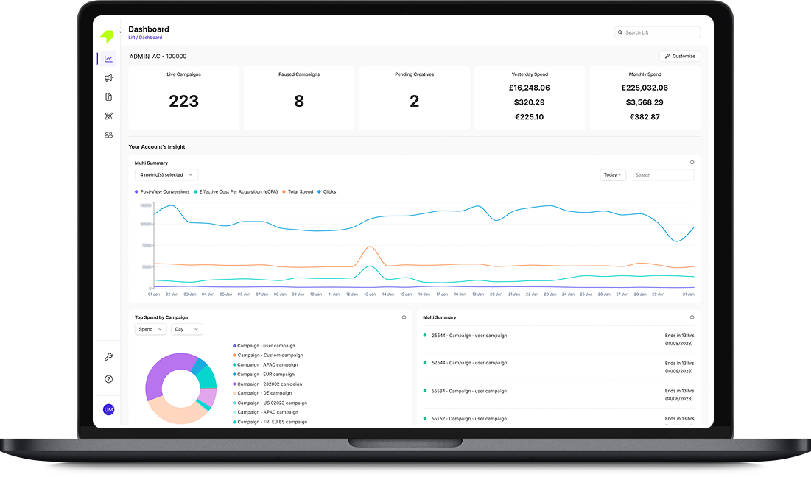Screen dimensions: 811x477
Task: Toggle the Total Spend legend series
Action: [x=298, y=191]
